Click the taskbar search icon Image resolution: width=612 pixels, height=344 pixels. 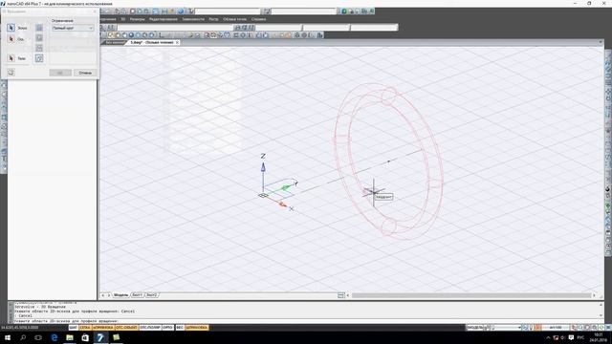(x=23, y=337)
